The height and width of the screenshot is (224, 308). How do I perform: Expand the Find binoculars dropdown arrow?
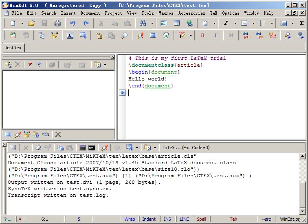[152, 23]
